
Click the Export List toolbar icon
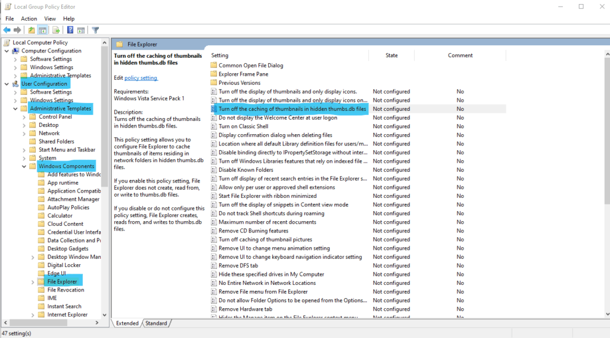point(56,30)
